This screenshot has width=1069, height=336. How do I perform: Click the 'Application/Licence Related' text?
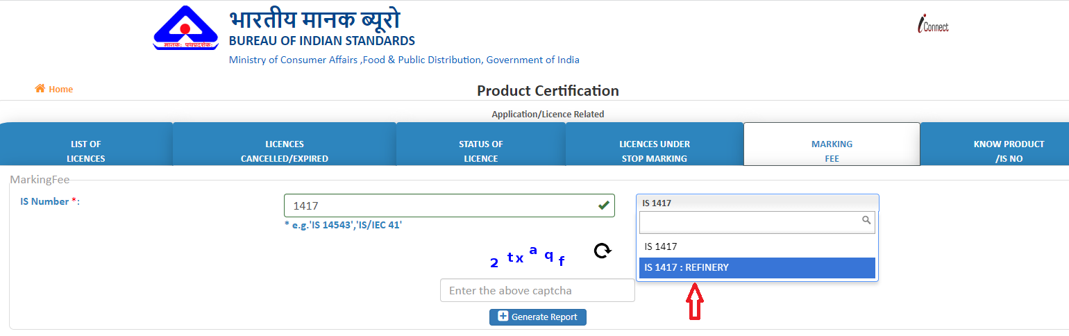pos(548,114)
